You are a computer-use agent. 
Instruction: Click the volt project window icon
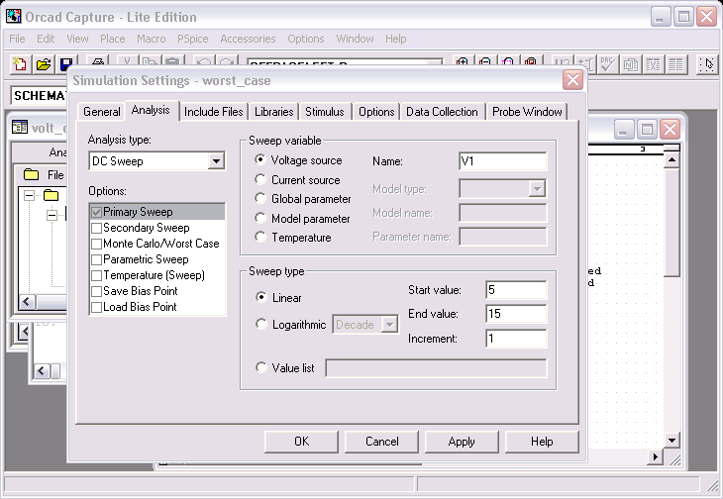[x=20, y=127]
